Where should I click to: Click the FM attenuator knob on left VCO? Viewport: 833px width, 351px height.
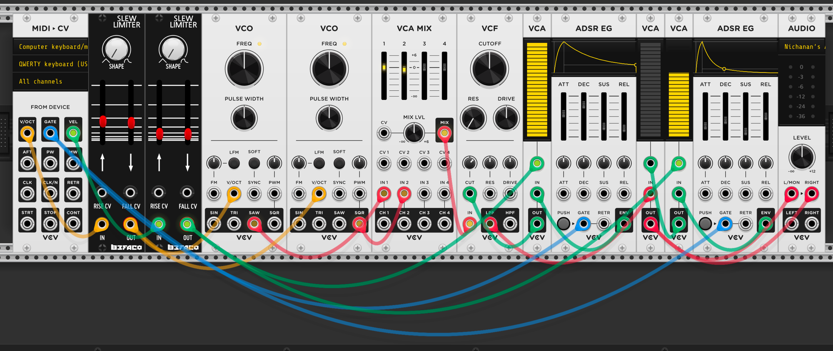click(214, 163)
